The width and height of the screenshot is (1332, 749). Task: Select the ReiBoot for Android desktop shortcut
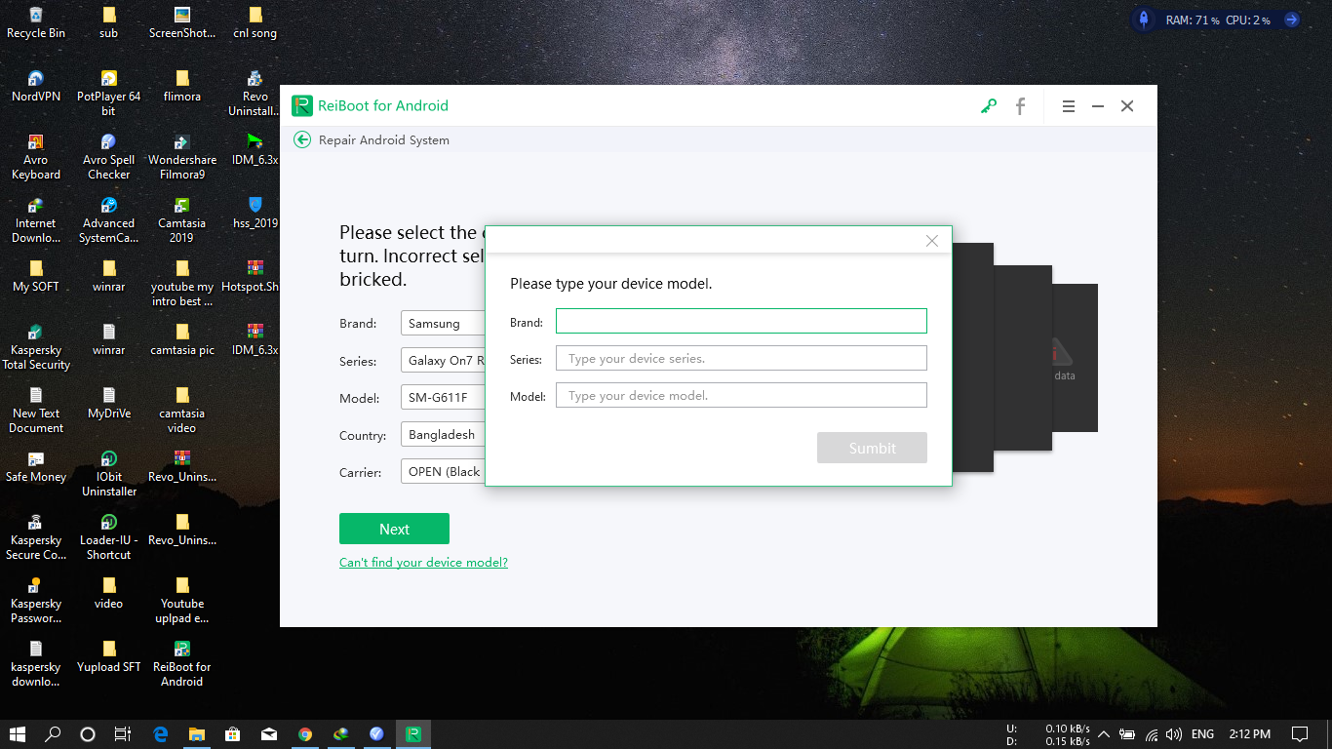[182, 663]
